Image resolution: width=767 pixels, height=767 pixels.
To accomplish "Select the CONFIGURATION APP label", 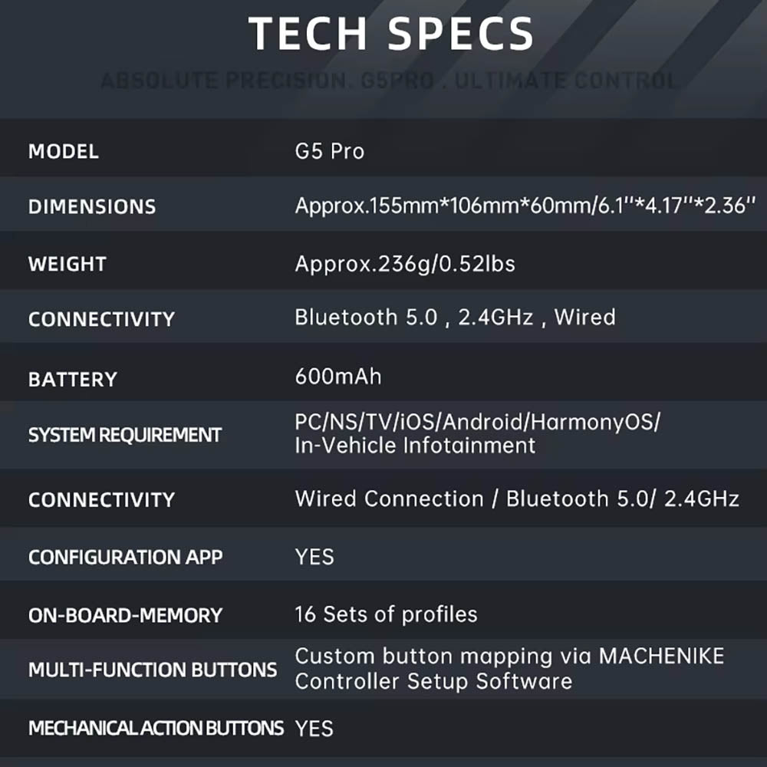I will tap(125, 557).
